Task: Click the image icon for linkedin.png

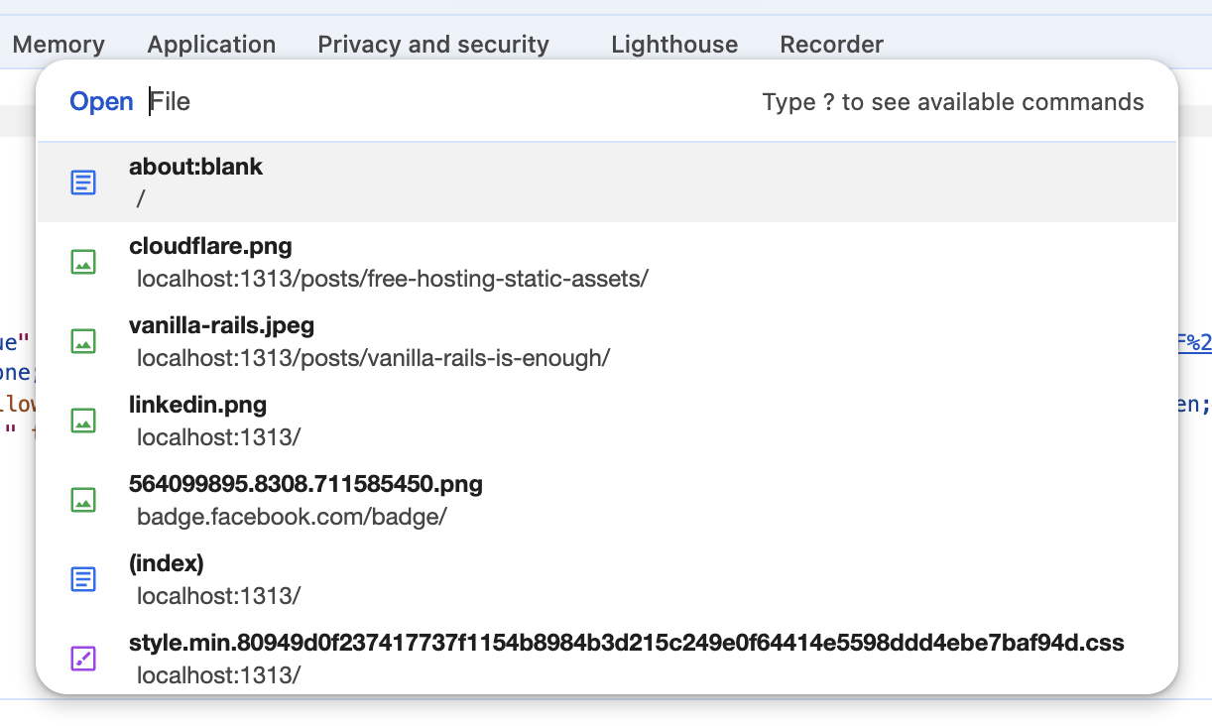Action: [x=83, y=421]
